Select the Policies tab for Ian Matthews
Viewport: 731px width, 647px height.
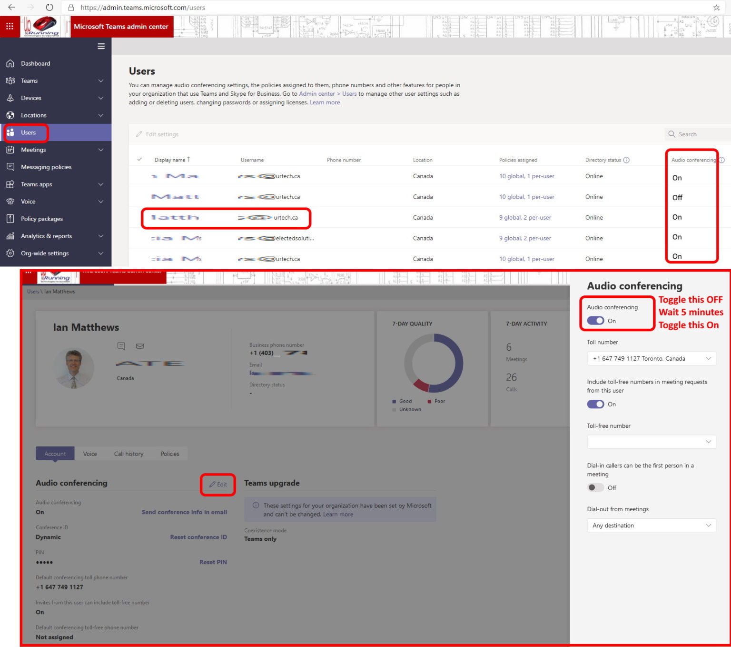(x=170, y=454)
